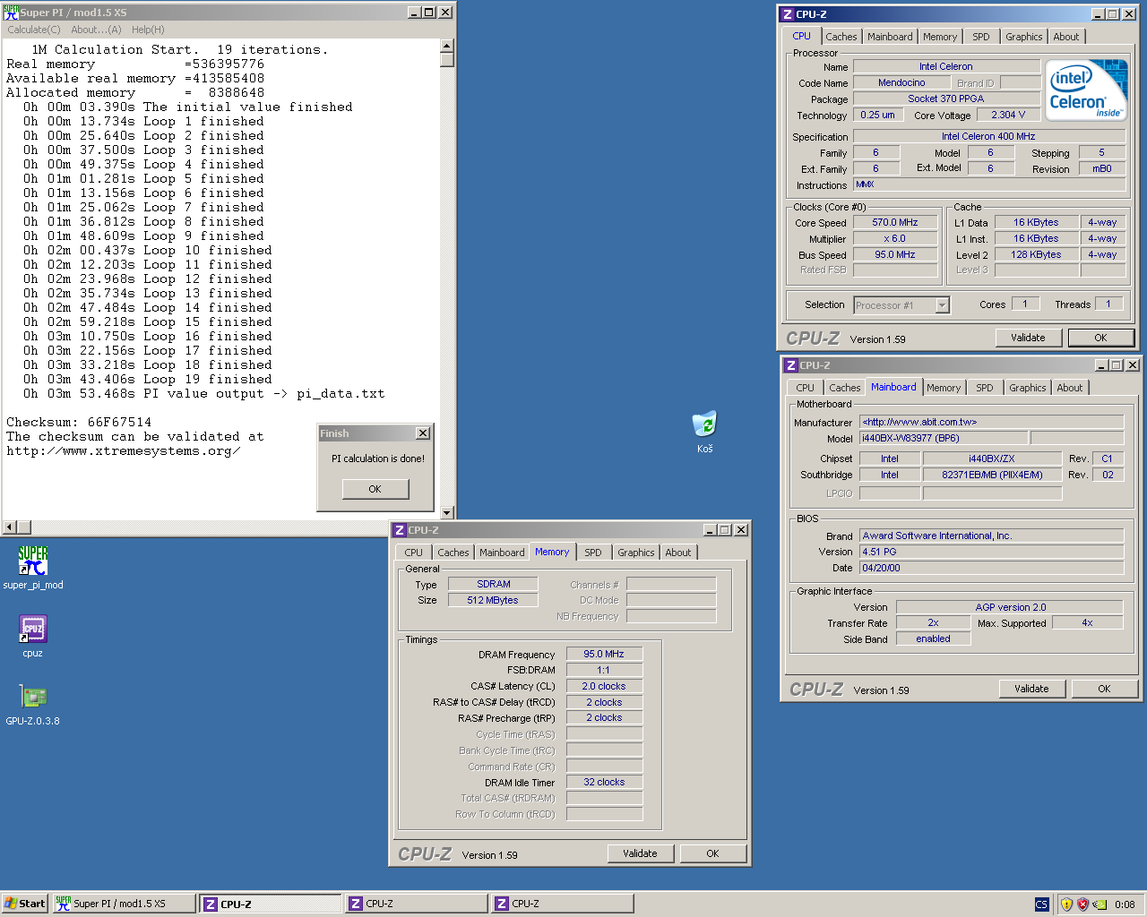Activate the second CPU-Z taskbar button
Screen dimensions: 1147x917
[x=417, y=904]
